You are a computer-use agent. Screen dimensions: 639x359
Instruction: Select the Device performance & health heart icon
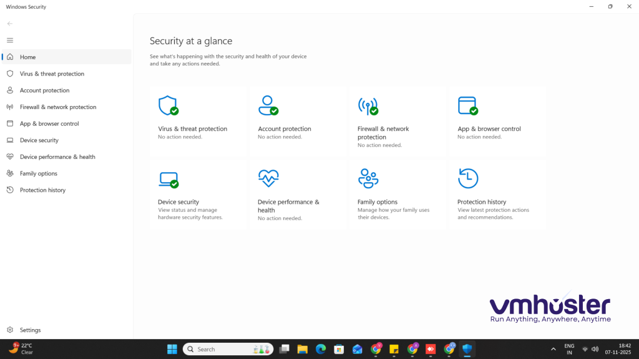[268, 178]
